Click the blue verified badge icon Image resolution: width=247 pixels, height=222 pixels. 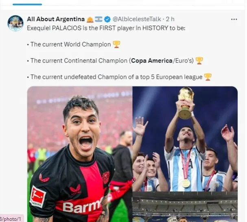[x=107, y=19]
